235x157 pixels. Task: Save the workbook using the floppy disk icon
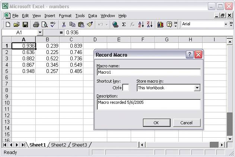pyautogui.click(x=25, y=25)
